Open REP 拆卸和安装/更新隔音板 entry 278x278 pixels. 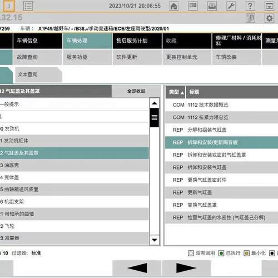click(x=221, y=142)
